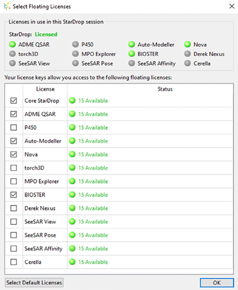Viewport: 238px width, 290px height.
Task: Tick the SeeSAR Pose license checkbox
Action: pyautogui.click(x=13, y=235)
